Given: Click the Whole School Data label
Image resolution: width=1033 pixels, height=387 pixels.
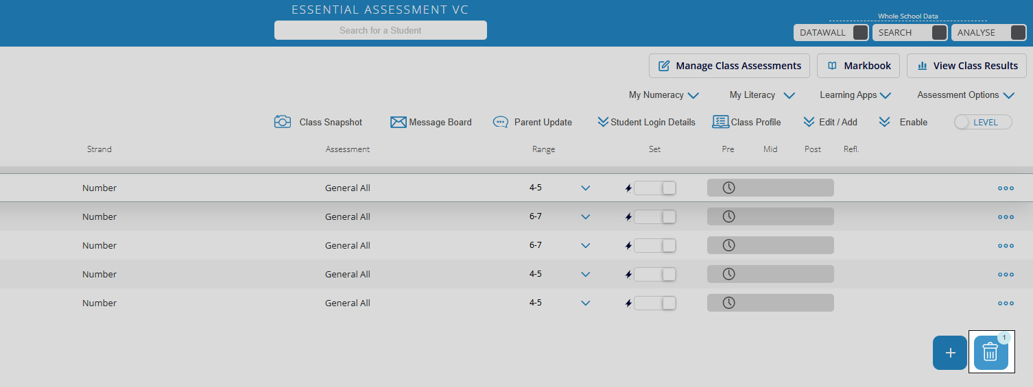Looking at the screenshot, I should pyautogui.click(x=908, y=16).
